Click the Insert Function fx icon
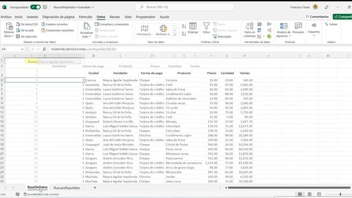The image size is (352, 198). click(45, 49)
